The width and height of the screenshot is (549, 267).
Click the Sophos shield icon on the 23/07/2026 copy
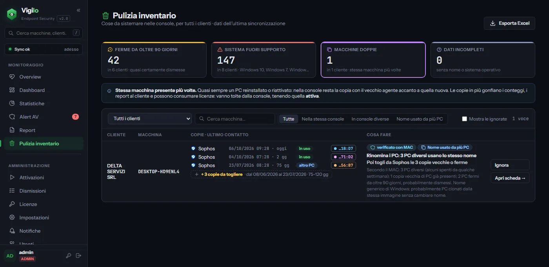(x=193, y=165)
